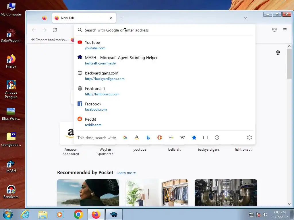The height and width of the screenshot is (220, 294).
Task: Open the Pocket story showing industrial pipes
Action: (x=226, y=193)
